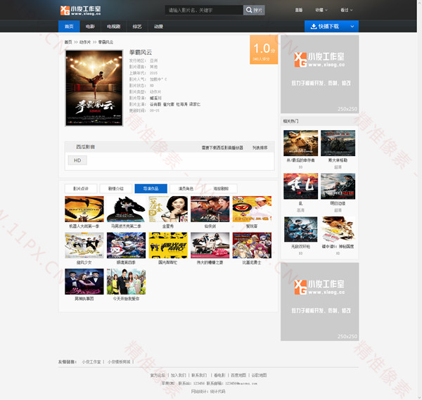
Task: Expand the 收藏 dropdown in header
Action: click(x=321, y=11)
